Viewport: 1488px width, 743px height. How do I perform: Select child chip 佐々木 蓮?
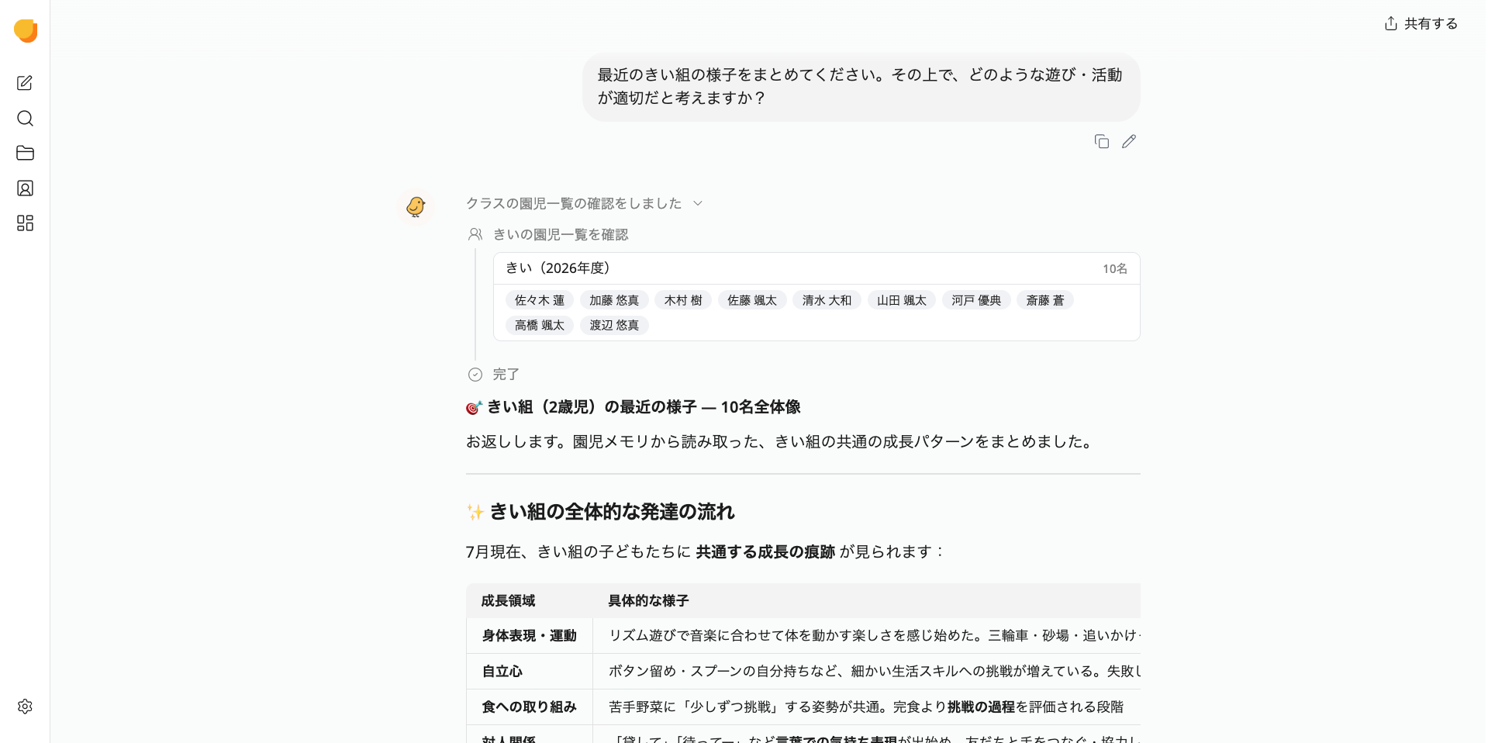pyautogui.click(x=540, y=300)
